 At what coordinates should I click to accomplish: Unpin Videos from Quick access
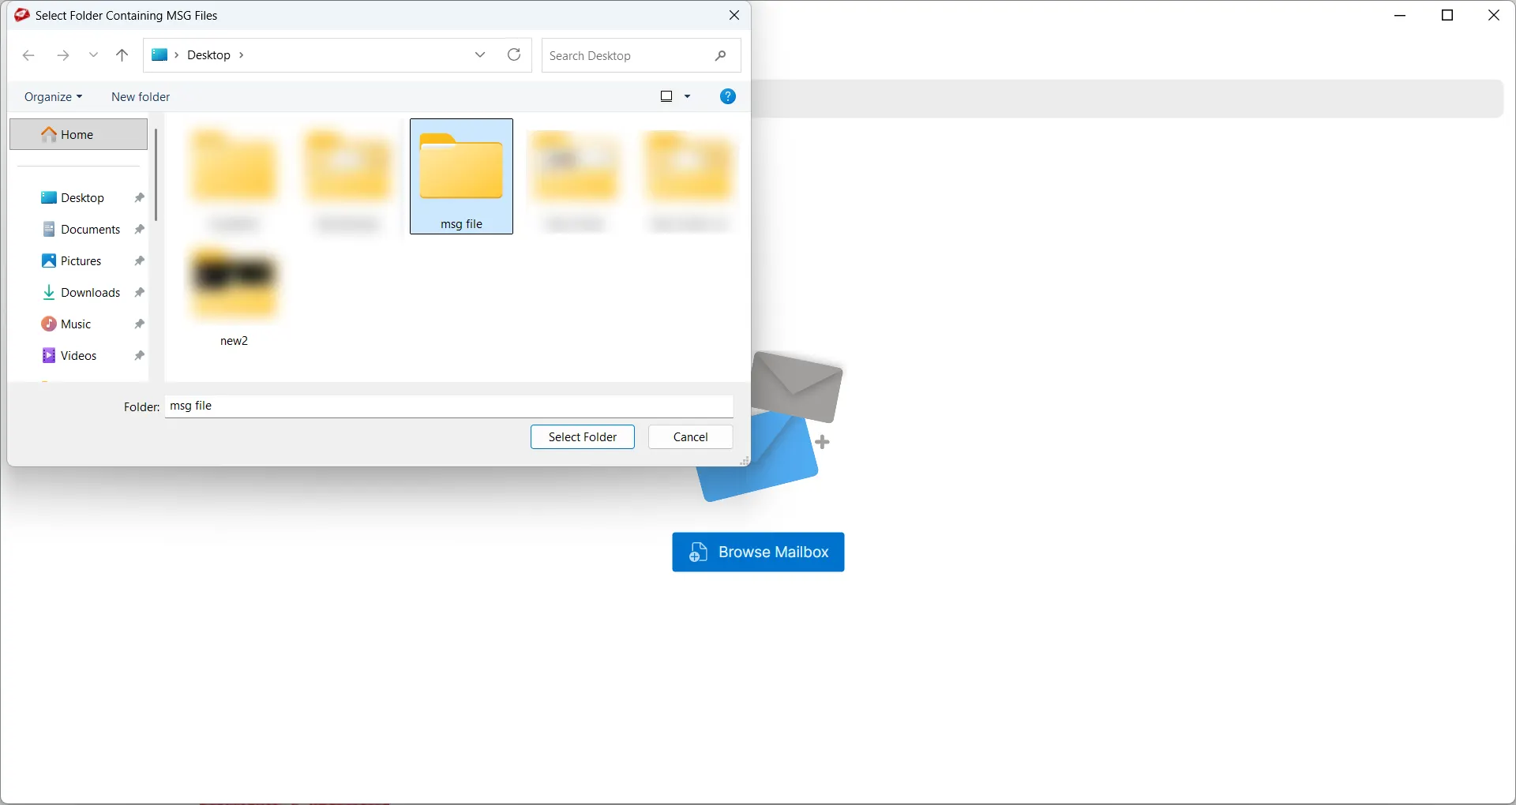139,355
